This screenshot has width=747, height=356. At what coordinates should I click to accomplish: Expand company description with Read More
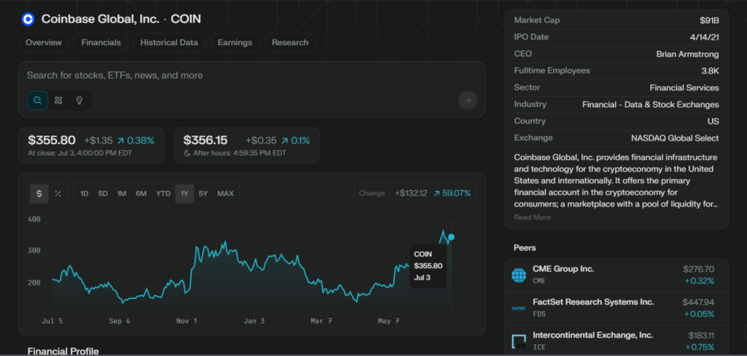click(532, 217)
